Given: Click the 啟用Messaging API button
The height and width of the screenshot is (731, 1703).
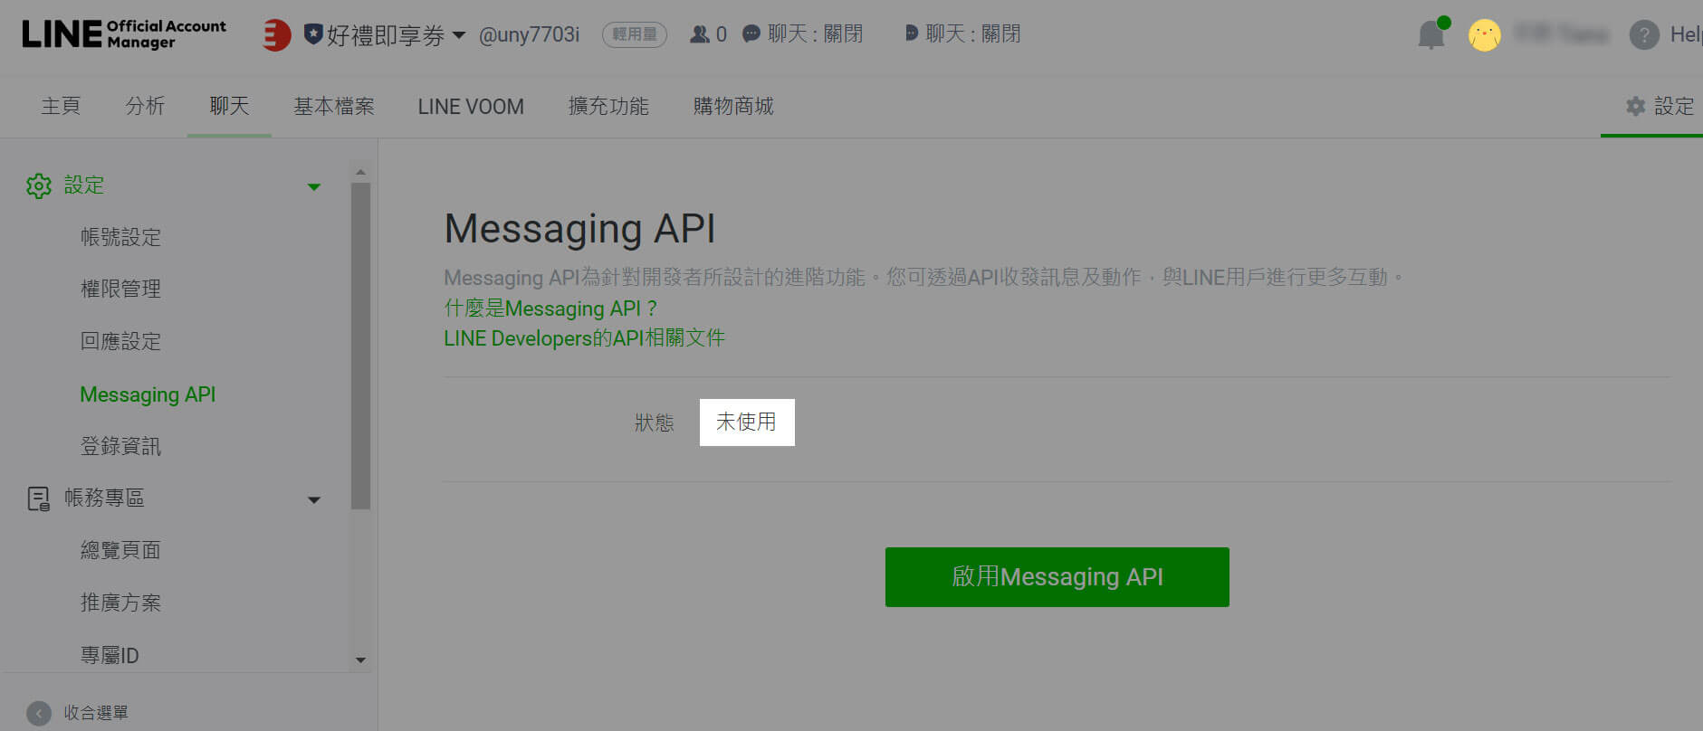Looking at the screenshot, I should 1057,577.
